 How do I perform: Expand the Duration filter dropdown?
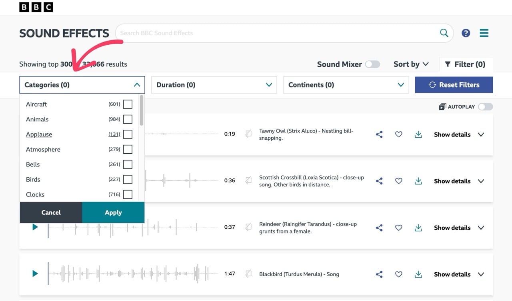click(214, 85)
